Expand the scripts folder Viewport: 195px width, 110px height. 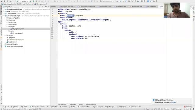[5, 35]
